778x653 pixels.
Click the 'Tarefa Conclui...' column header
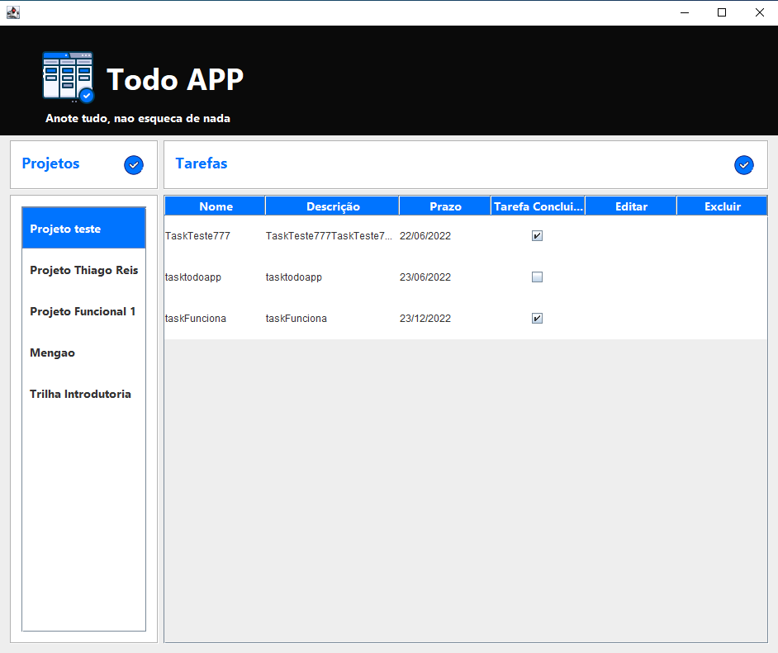[537, 206]
